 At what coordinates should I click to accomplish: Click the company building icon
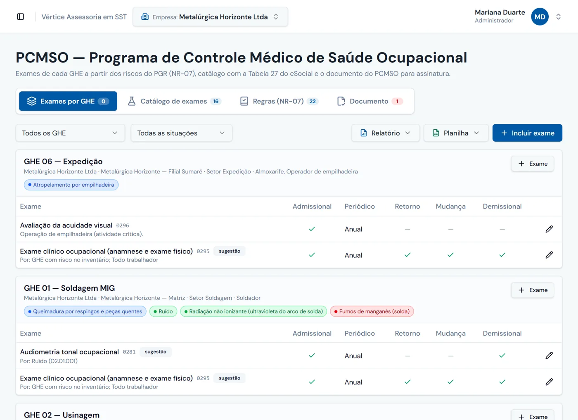(145, 17)
